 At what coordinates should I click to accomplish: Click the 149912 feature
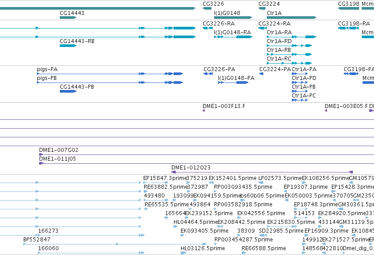point(304,244)
